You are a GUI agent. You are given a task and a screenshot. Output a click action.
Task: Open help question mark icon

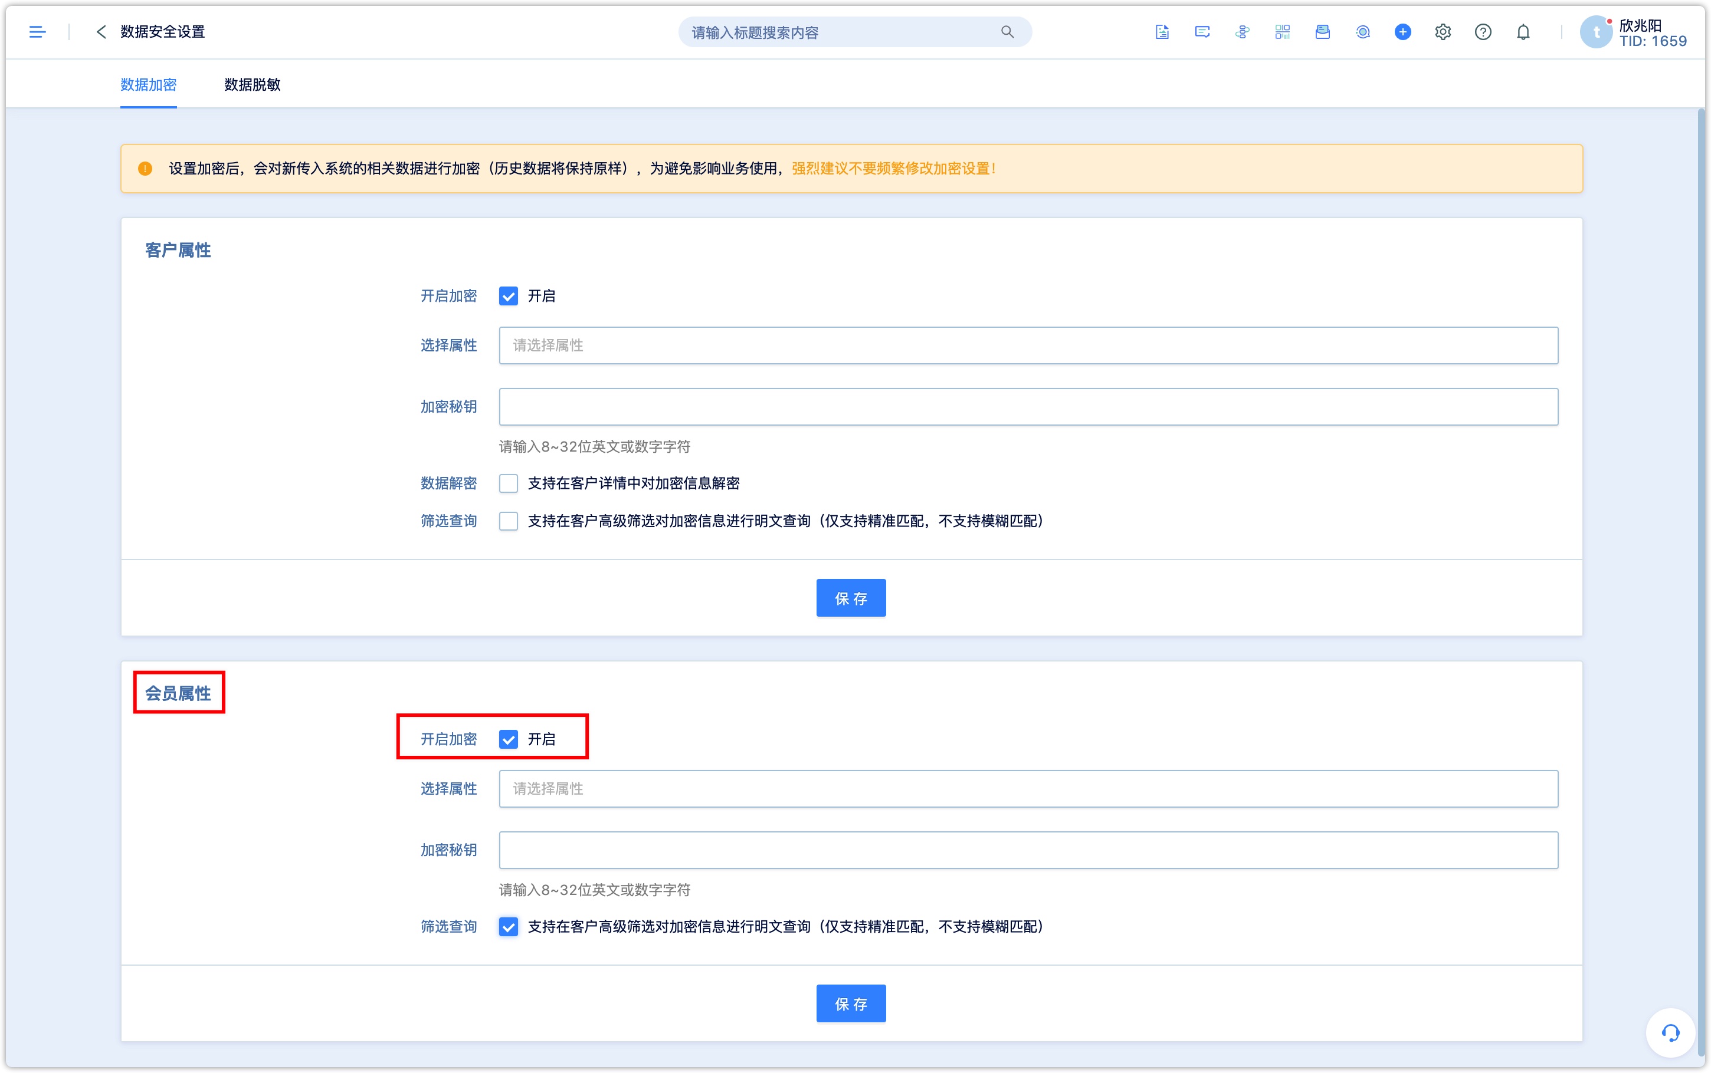(x=1483, y=32)
